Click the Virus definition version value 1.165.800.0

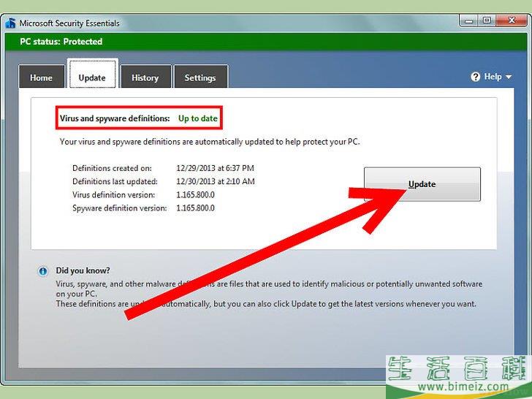coord(195,194)
